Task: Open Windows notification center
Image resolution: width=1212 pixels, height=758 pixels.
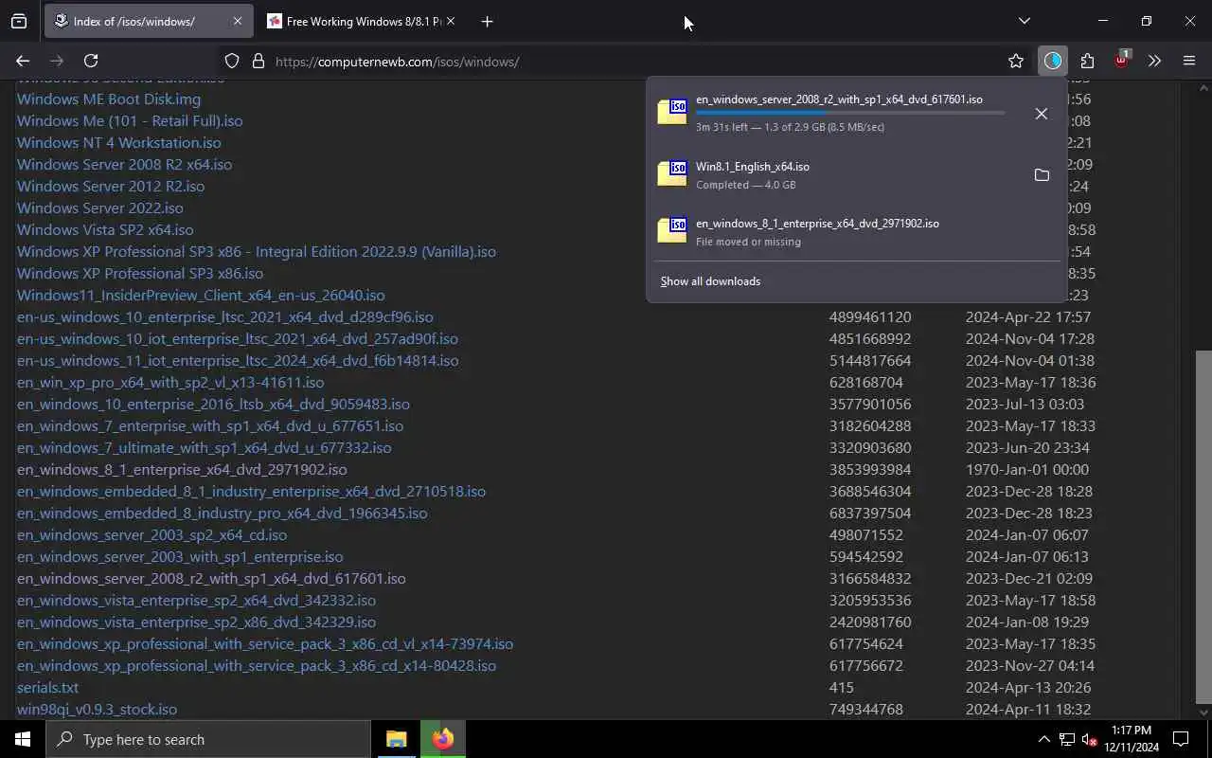Action: [x=1181, y=739]
